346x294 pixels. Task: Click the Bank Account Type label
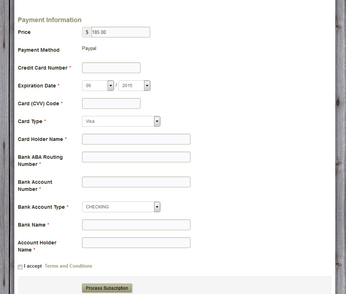pos(41,207)
